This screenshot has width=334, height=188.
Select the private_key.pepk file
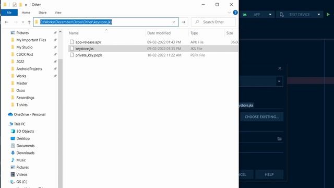click(89, 55)
